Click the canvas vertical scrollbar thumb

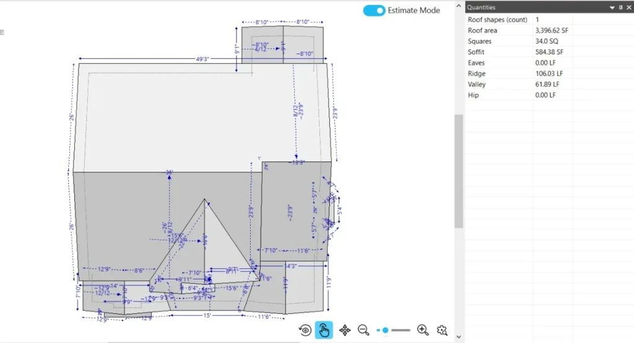[459, 170]
